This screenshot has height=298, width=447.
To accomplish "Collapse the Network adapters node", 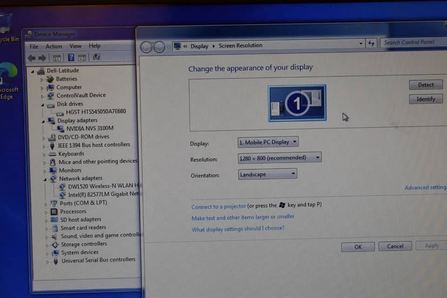I will tap(45, 180).
